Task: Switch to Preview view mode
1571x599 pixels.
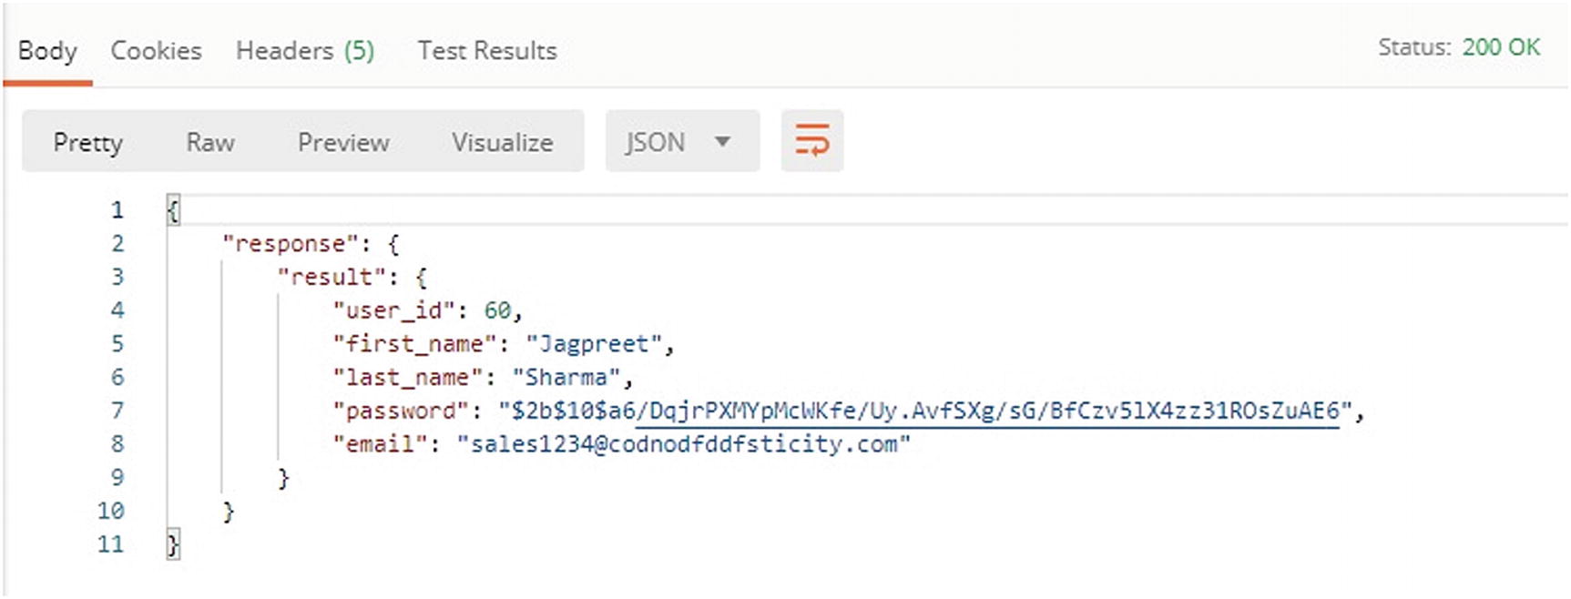Action: tap(343, 142)
